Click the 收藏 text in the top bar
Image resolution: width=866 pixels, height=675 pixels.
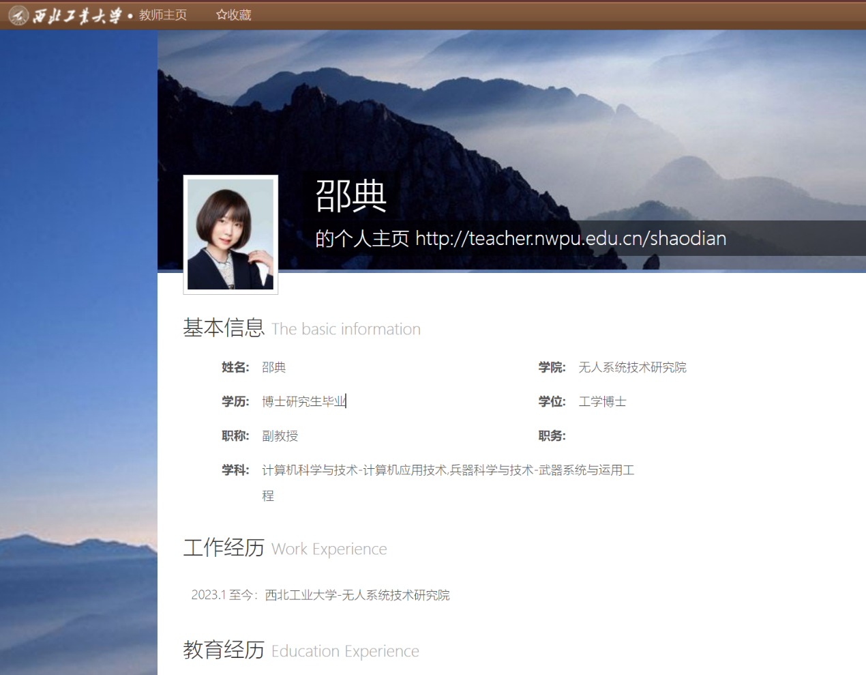pyautogui.click(x=239, y=15)
